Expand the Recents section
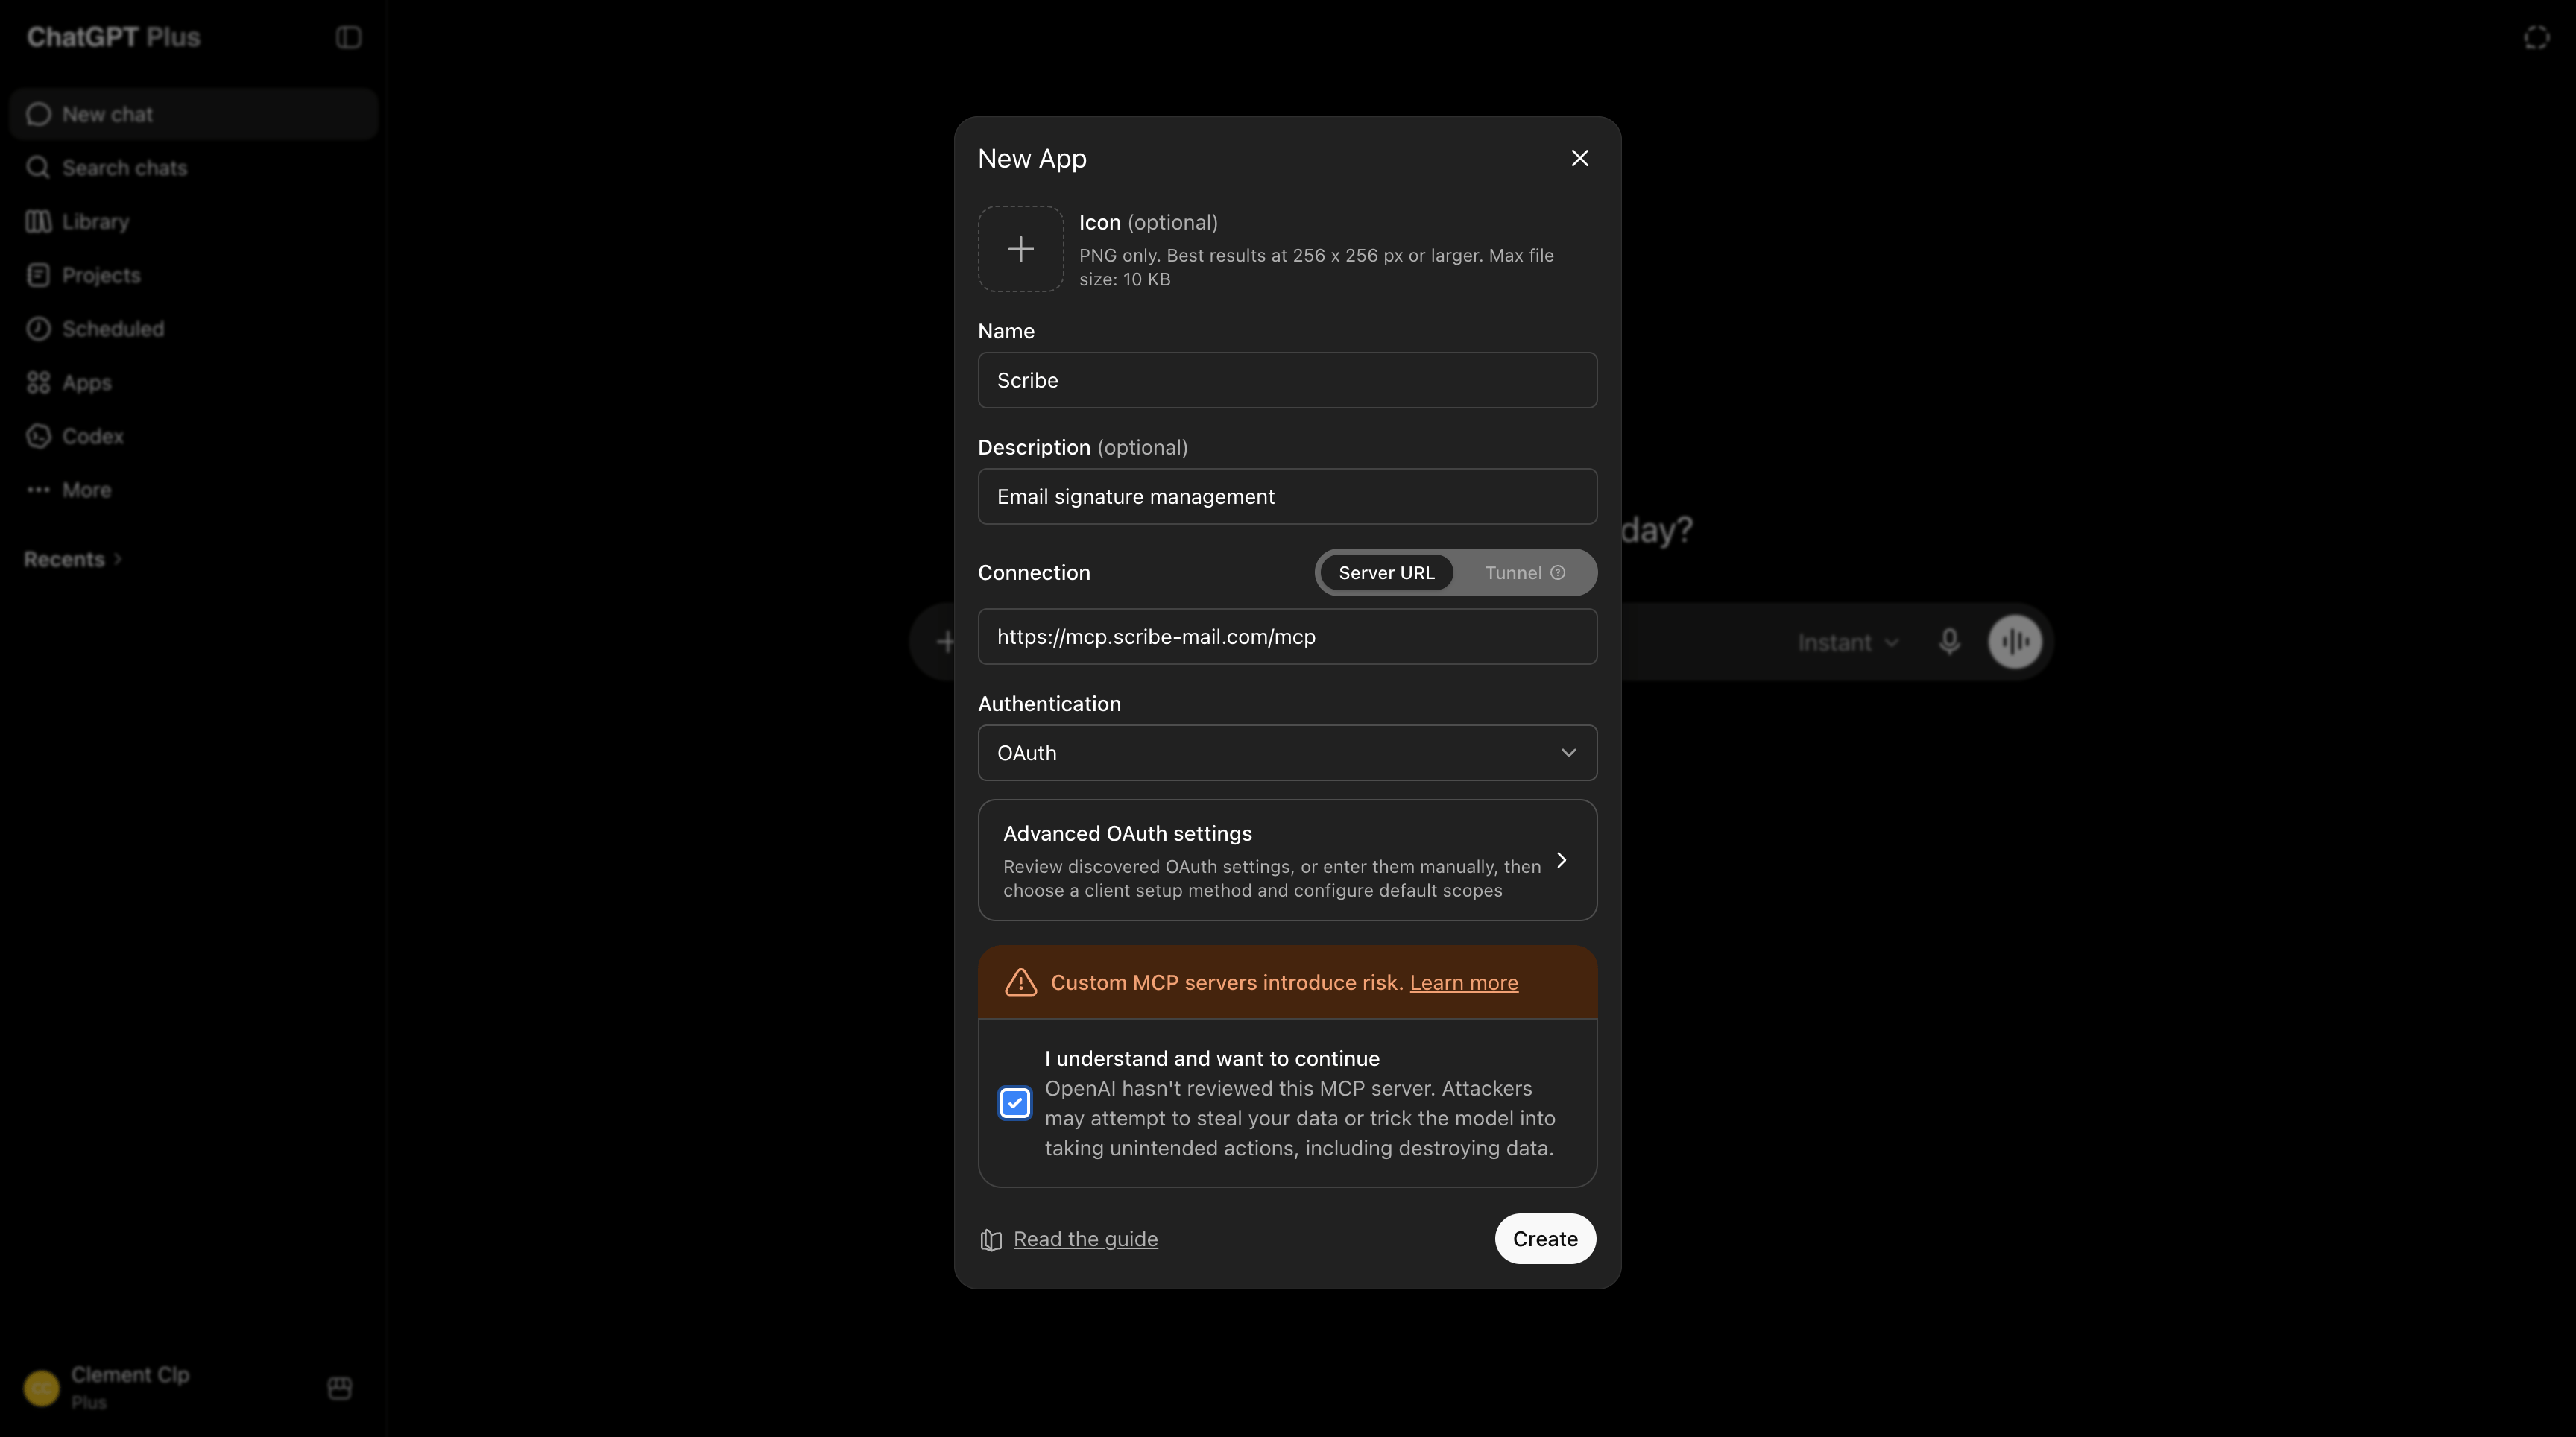The height and width of the screenshot is (1437, 2576). pos(73,559)
